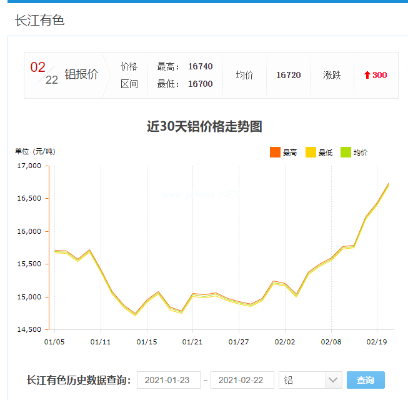Click the average price value 16720
Screen dimensions: 408x400
coord(288,75)
